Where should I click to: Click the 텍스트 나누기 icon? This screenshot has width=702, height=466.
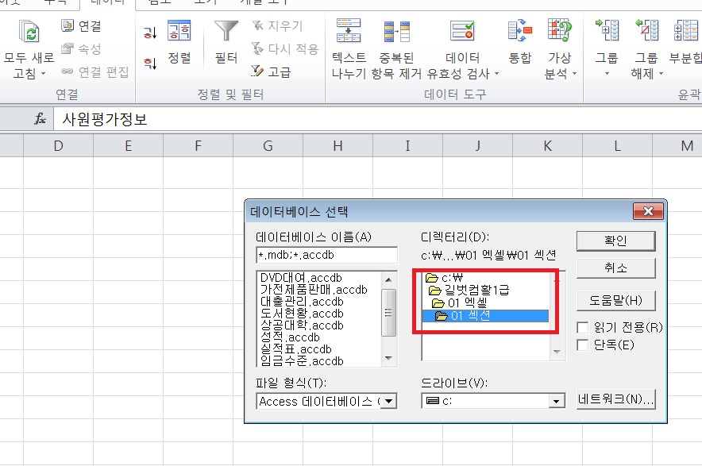(x=349, y=33)
